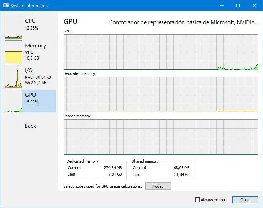Open the GPU section label
The image size is (263, 208).
point(30,95)
